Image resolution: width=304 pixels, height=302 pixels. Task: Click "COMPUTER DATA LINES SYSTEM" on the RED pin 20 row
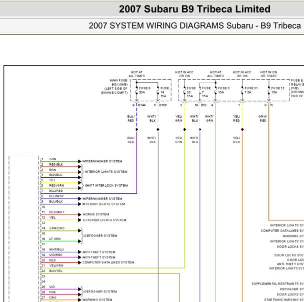(x=108, y=262)
